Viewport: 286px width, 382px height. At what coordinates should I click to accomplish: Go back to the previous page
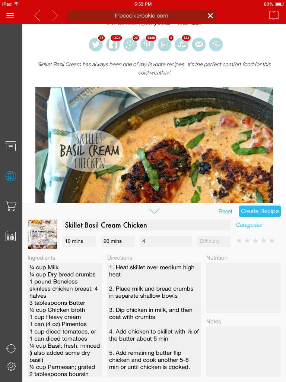[37, 16]
